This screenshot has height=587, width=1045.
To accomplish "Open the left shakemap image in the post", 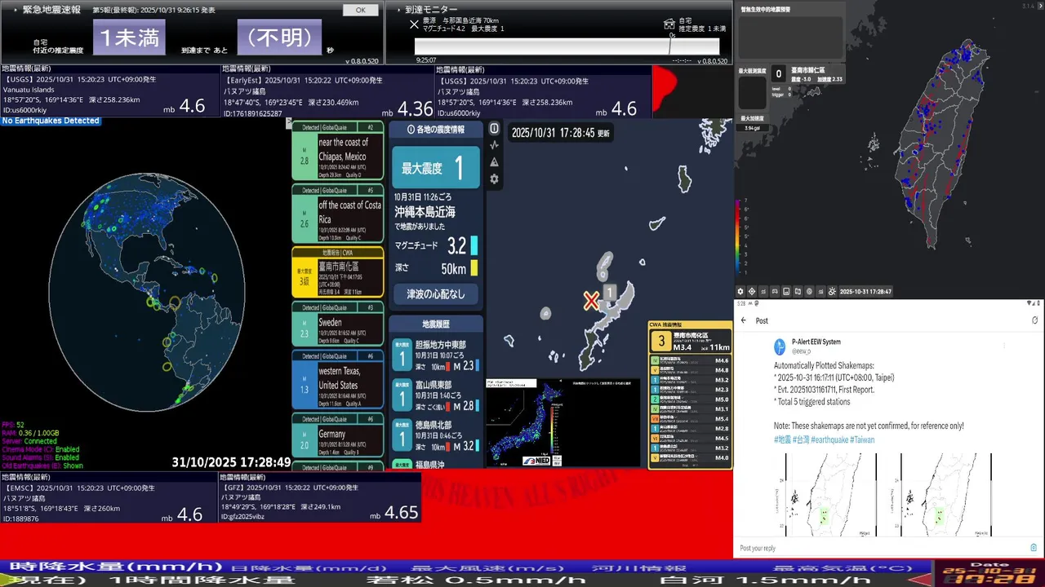I will click(x=831, y=494).
